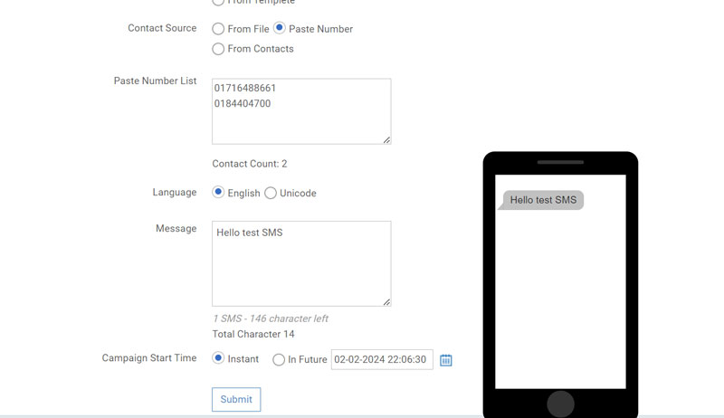Click the phone preview home button
Viewport: 724px width, 418px height.
[560, 404]
